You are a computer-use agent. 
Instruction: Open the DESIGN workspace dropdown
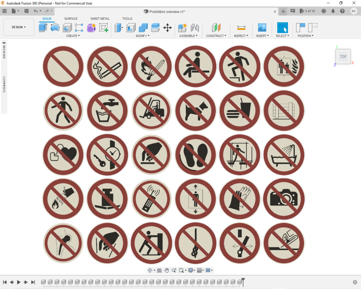point(19,27)
